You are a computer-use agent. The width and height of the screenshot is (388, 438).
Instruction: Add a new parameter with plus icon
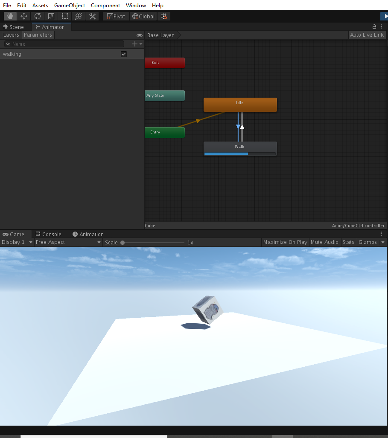135,44
